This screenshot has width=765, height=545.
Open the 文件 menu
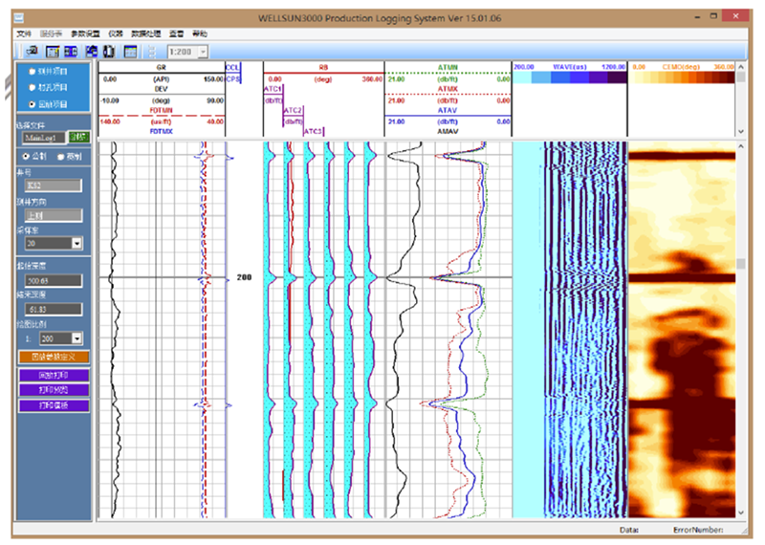click(24, 33)
